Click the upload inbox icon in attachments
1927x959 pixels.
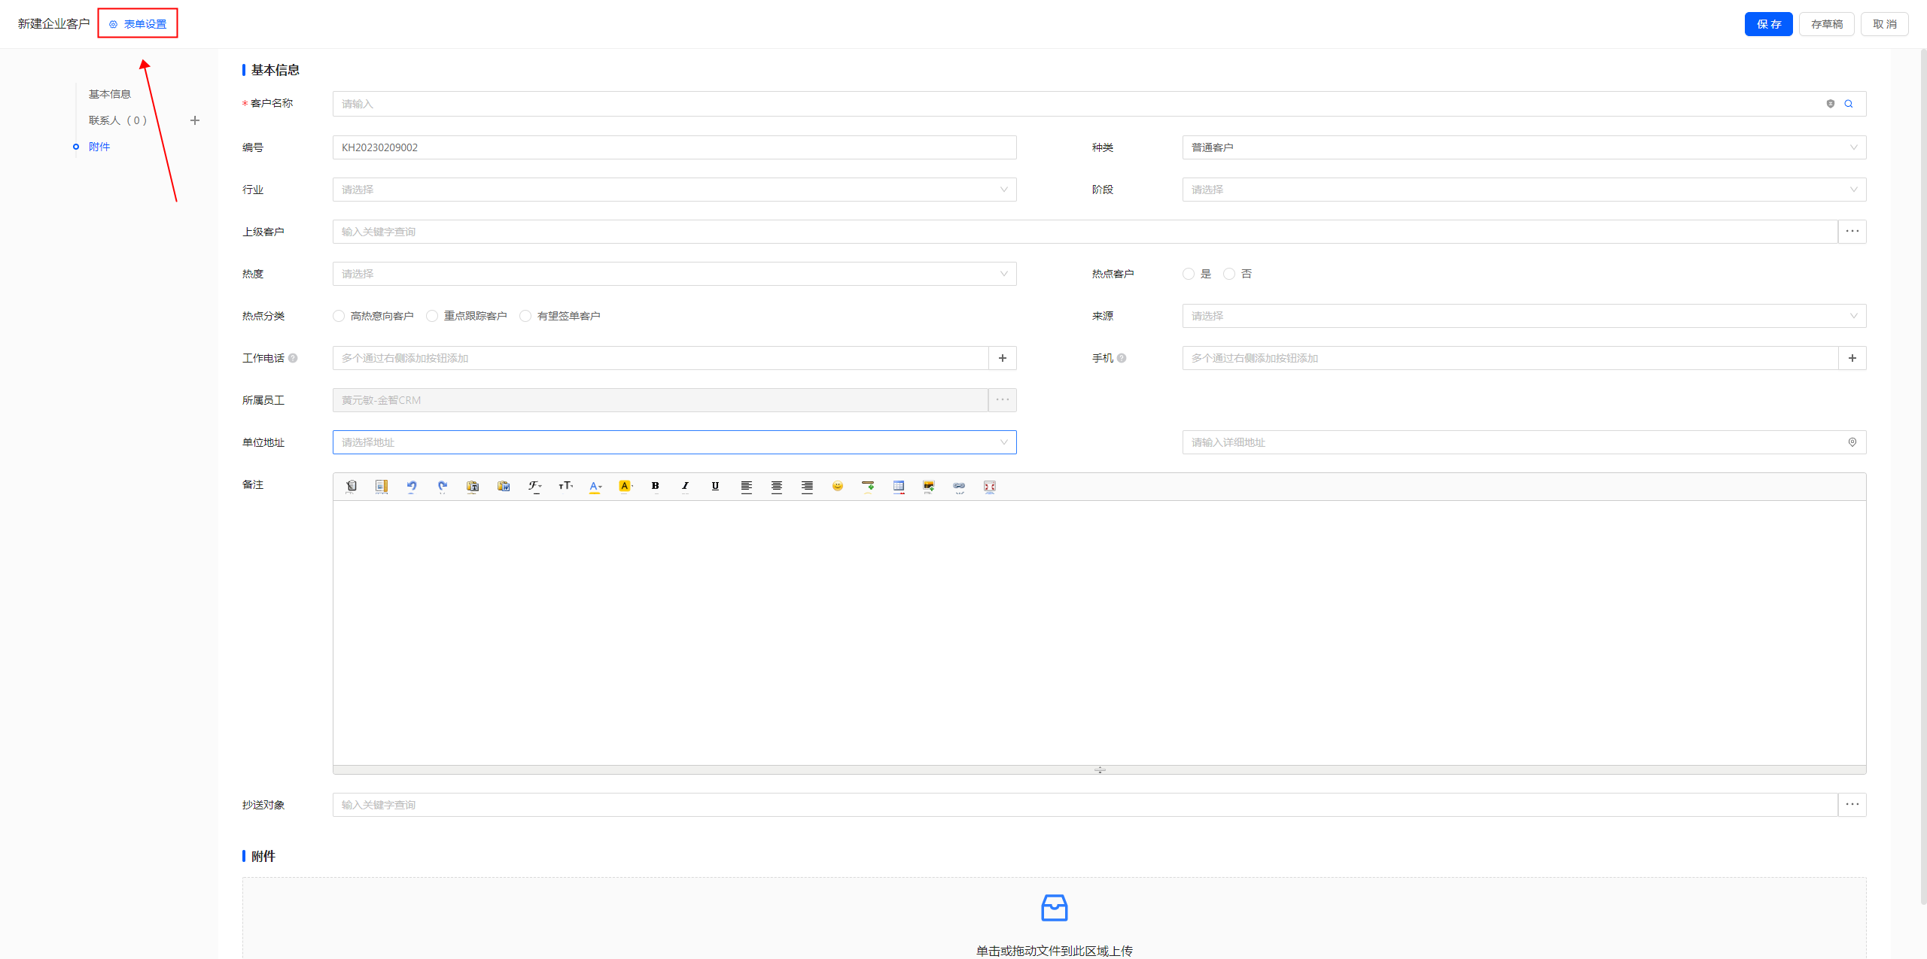coord(1054,908)
